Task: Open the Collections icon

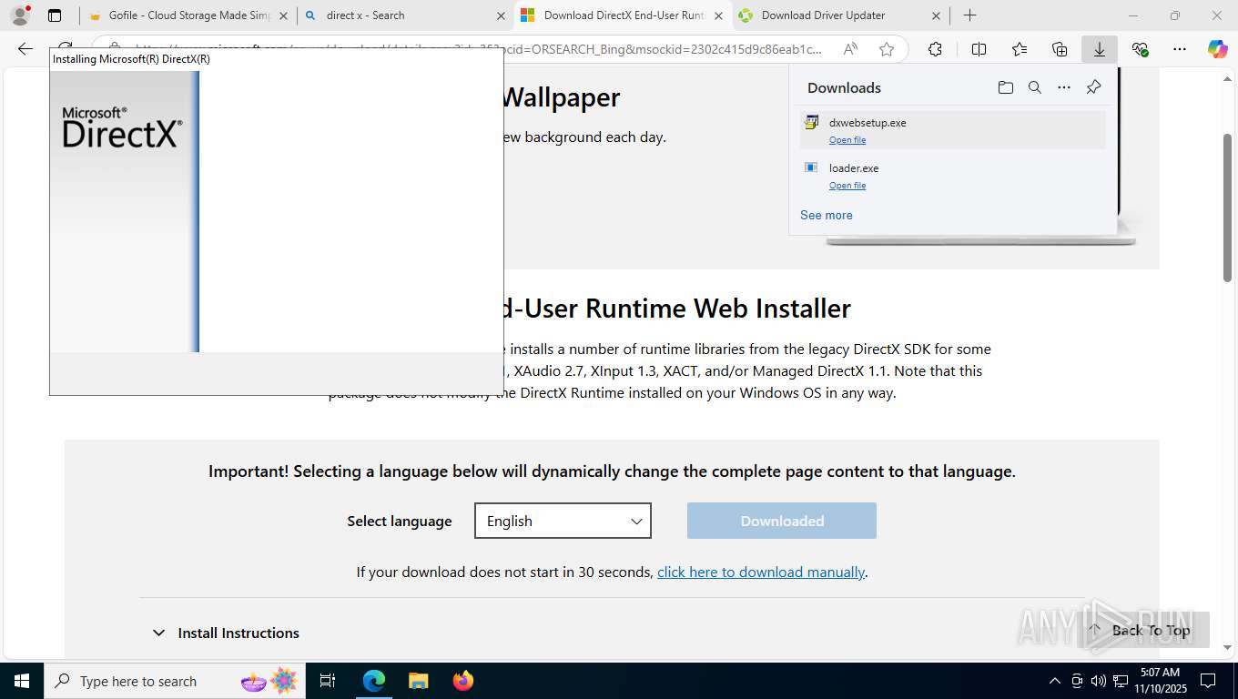Action: (1060, 49)
